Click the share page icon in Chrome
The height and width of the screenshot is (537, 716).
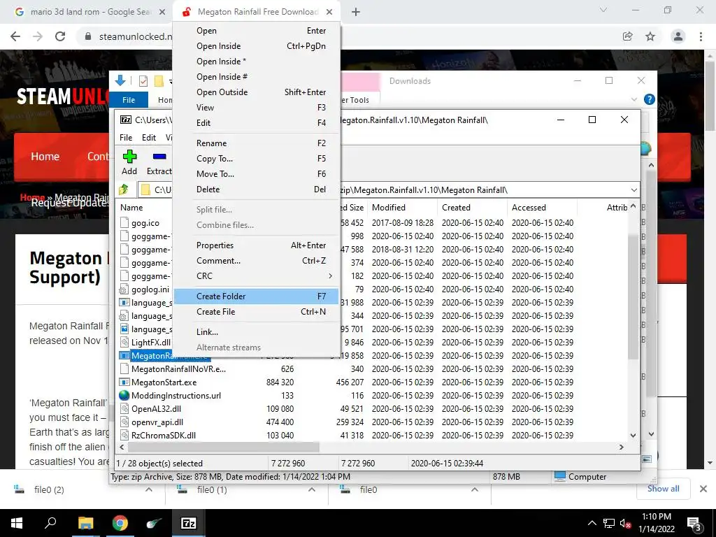tap(628, 36)
